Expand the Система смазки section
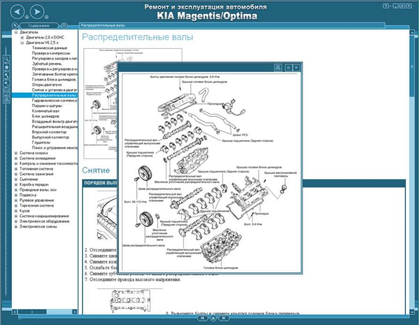The width and height of the screenshot is (419, 325). click(16, 153)
